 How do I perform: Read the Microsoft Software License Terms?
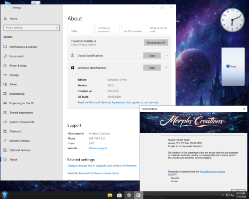click(93, 173)
